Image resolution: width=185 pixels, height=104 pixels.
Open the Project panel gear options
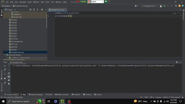(x=42, y=10)
